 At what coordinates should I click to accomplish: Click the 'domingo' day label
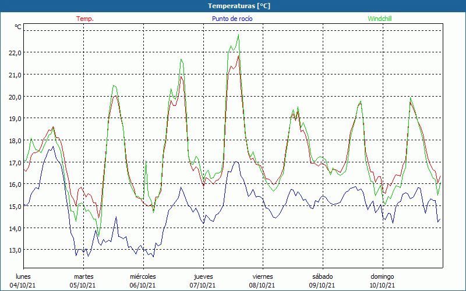click(x=382, y=276)
